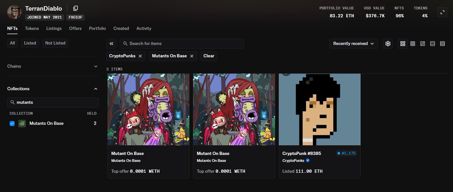Switch to large grid view
453x192 pixels.
(403, 44)
